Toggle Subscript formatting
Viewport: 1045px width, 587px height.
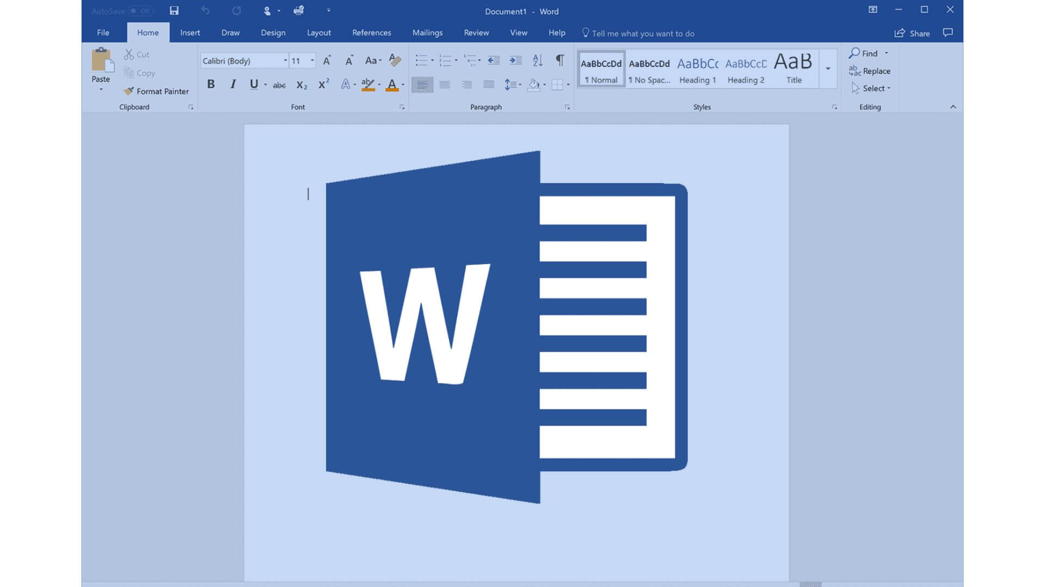(302, 85)
